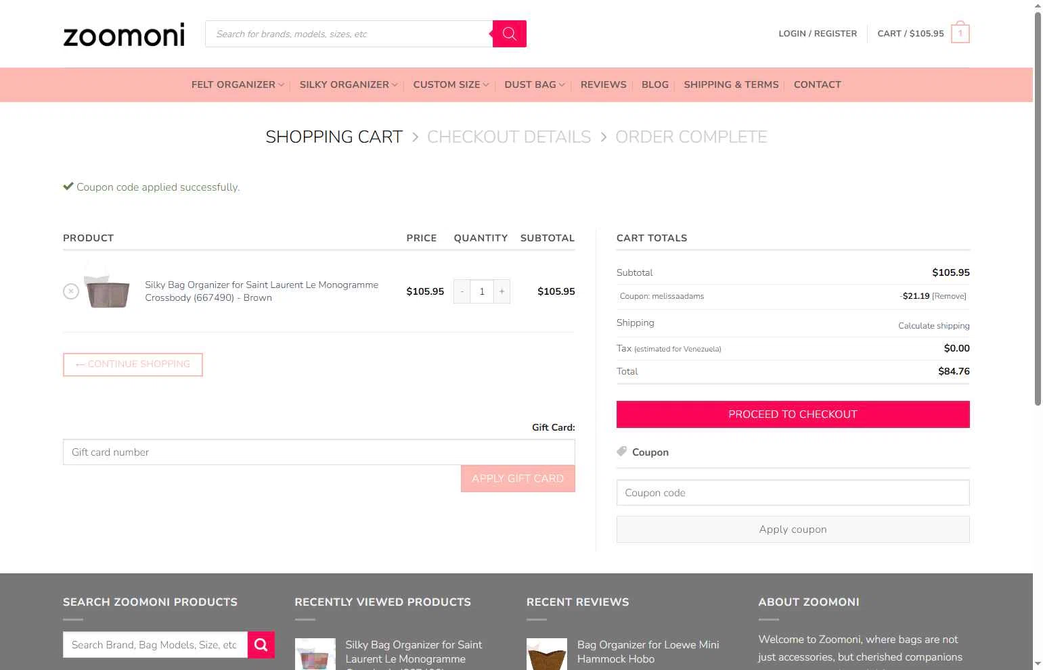Open the Contact page
The image size is (1043, 670).
(x=818, y=85)
